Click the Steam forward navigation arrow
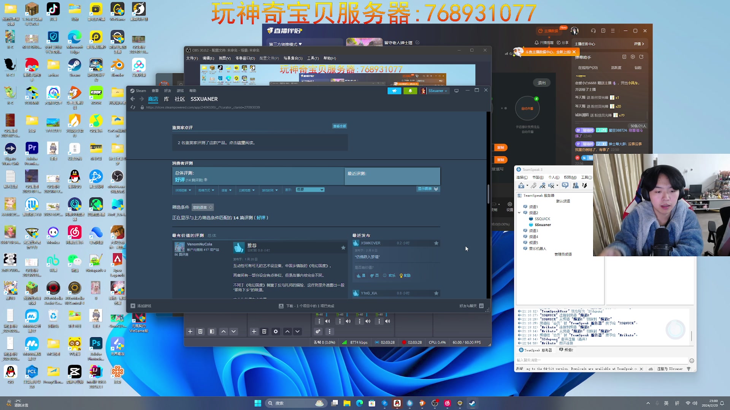 [141, 99]
